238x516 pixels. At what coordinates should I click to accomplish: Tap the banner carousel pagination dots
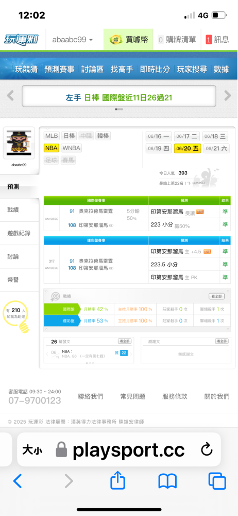(119, 109)
